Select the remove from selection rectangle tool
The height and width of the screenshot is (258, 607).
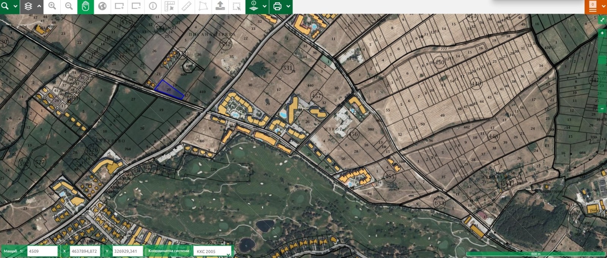(136, 6)
